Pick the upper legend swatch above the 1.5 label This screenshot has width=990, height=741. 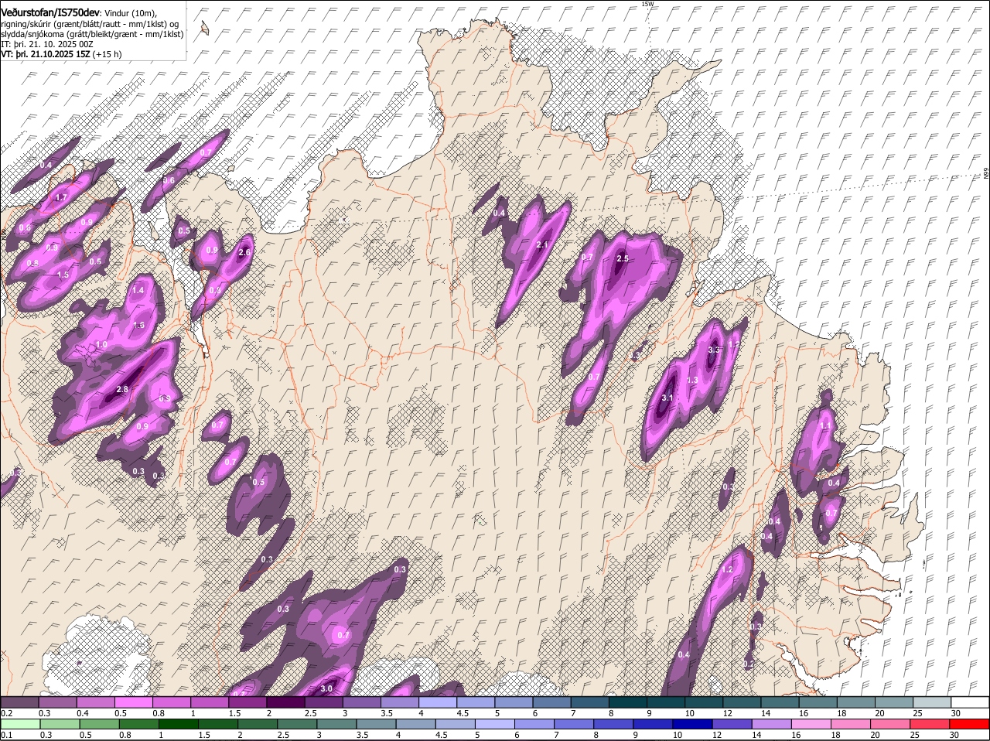[247, 702]
